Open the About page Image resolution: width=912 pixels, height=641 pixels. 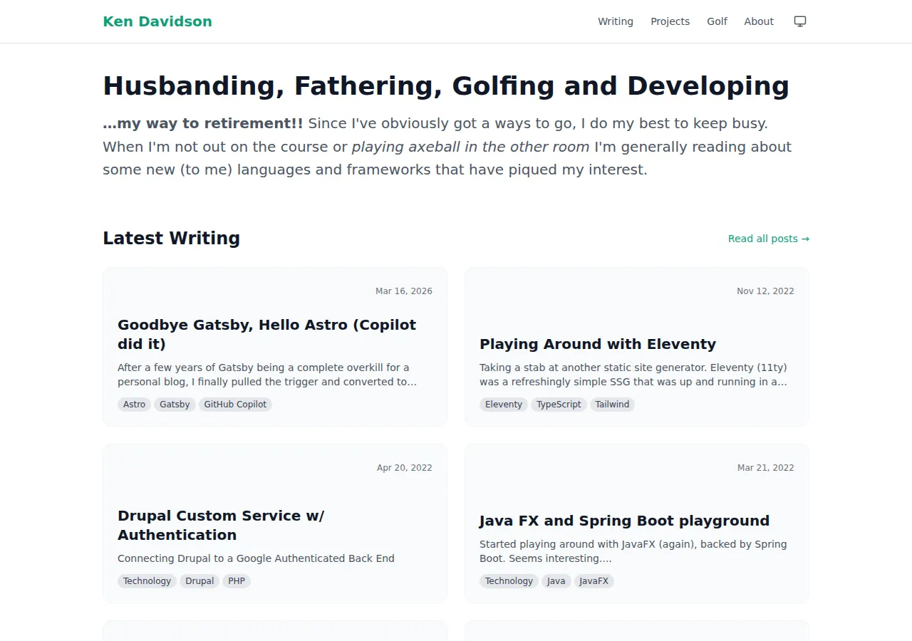pyautogui.click(x=758, y=21)
